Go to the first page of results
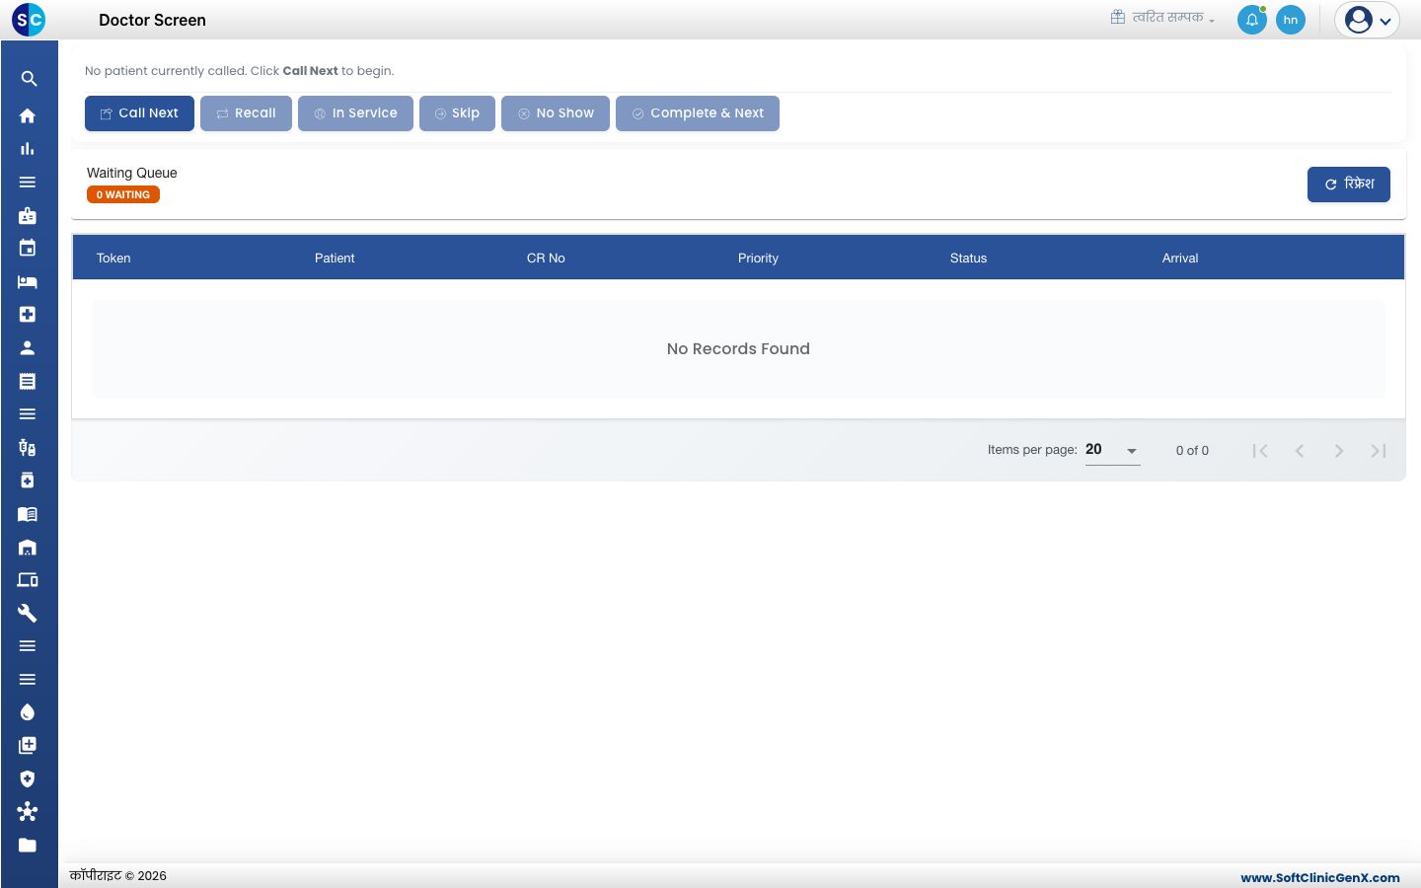Screen dimensions: 1421x888 tap(1260, 451)
